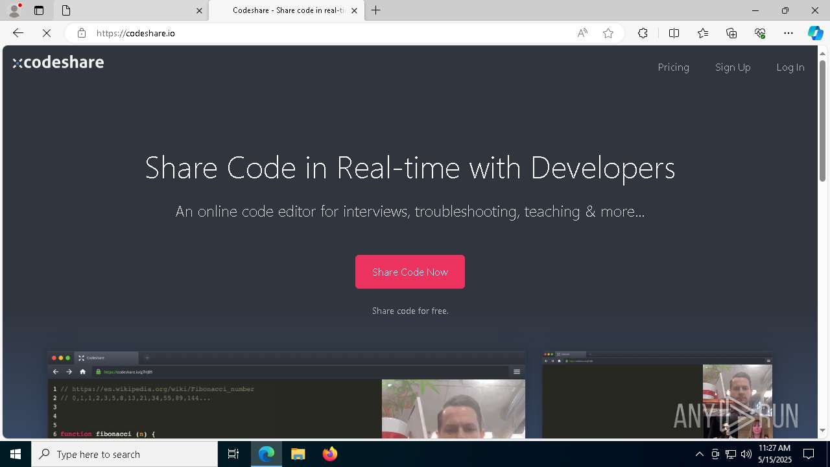The height and width of the screenshot is (467, 830).
Task: Open the notification center
Action: pos(809,454)
